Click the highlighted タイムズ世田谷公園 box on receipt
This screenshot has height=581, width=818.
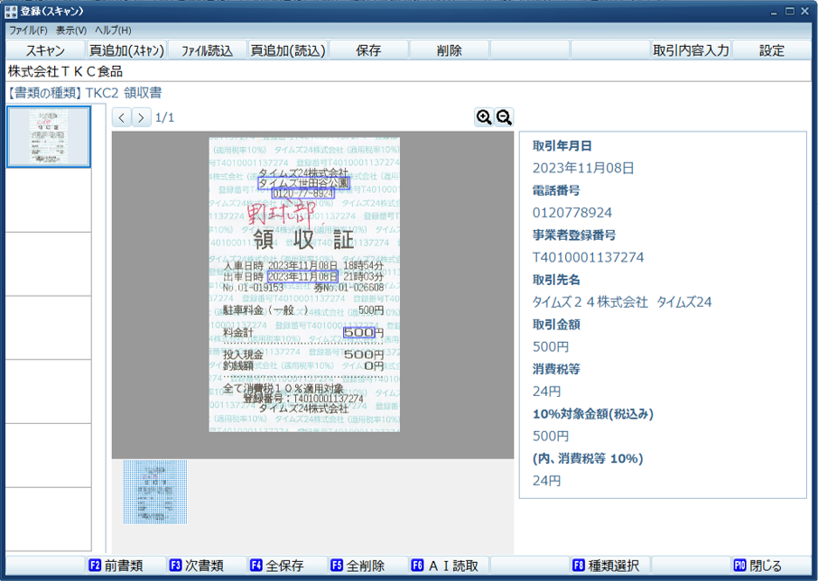[303, 183]
